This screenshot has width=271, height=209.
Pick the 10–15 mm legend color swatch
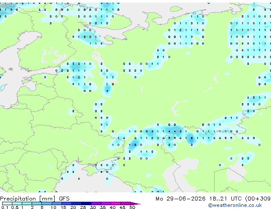[57, 203]
